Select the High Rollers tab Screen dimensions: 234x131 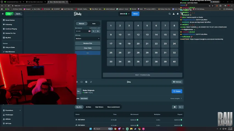click(99, 107)
